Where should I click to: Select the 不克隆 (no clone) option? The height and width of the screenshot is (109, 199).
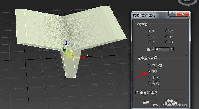[x=149, y=65]
